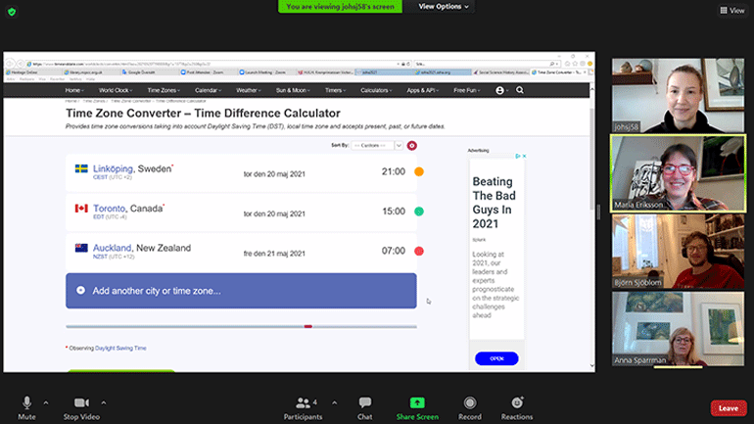Open Timers menu

pos(335,90)
